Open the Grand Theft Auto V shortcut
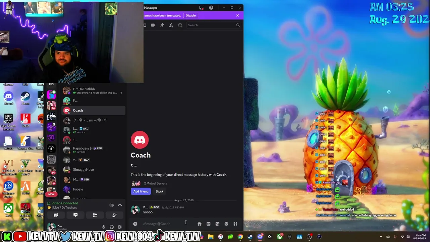This screenshot has height=242, width=430. tap(25, 167)
